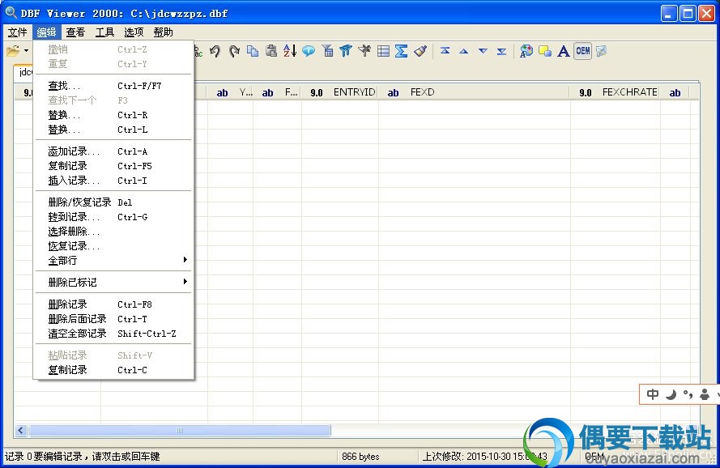720x468 pixels.
Task: Click the Paste clipboard toolbar icon
Action: pyautogui.click(x=271, y=51)
